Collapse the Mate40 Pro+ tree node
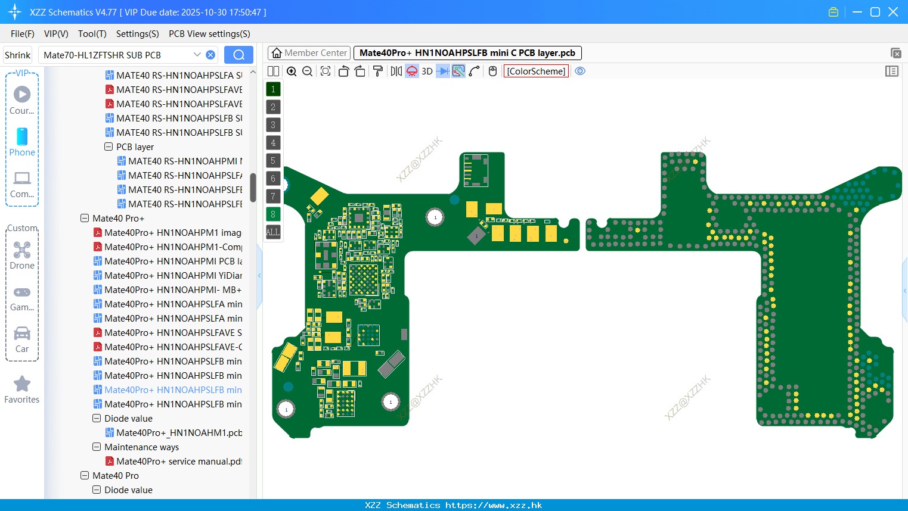Image resolution: width=908 pixels, height=511 pixels. (x=85, y=218)
